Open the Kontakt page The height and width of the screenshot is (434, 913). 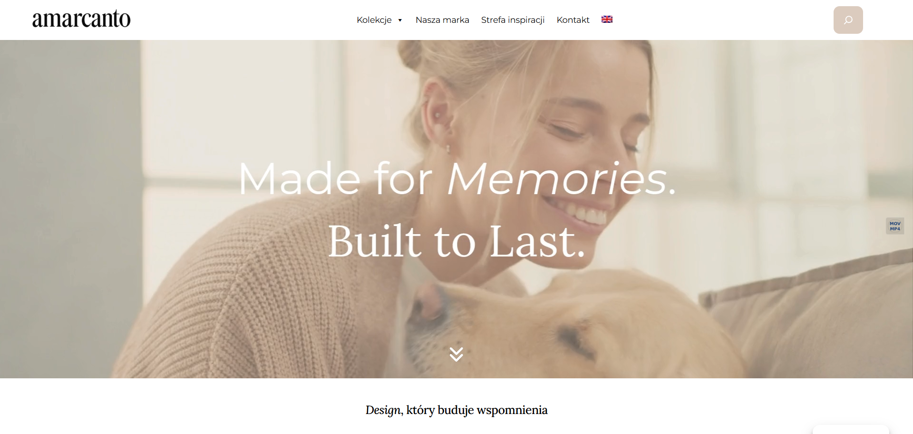(x=573, y=20)
